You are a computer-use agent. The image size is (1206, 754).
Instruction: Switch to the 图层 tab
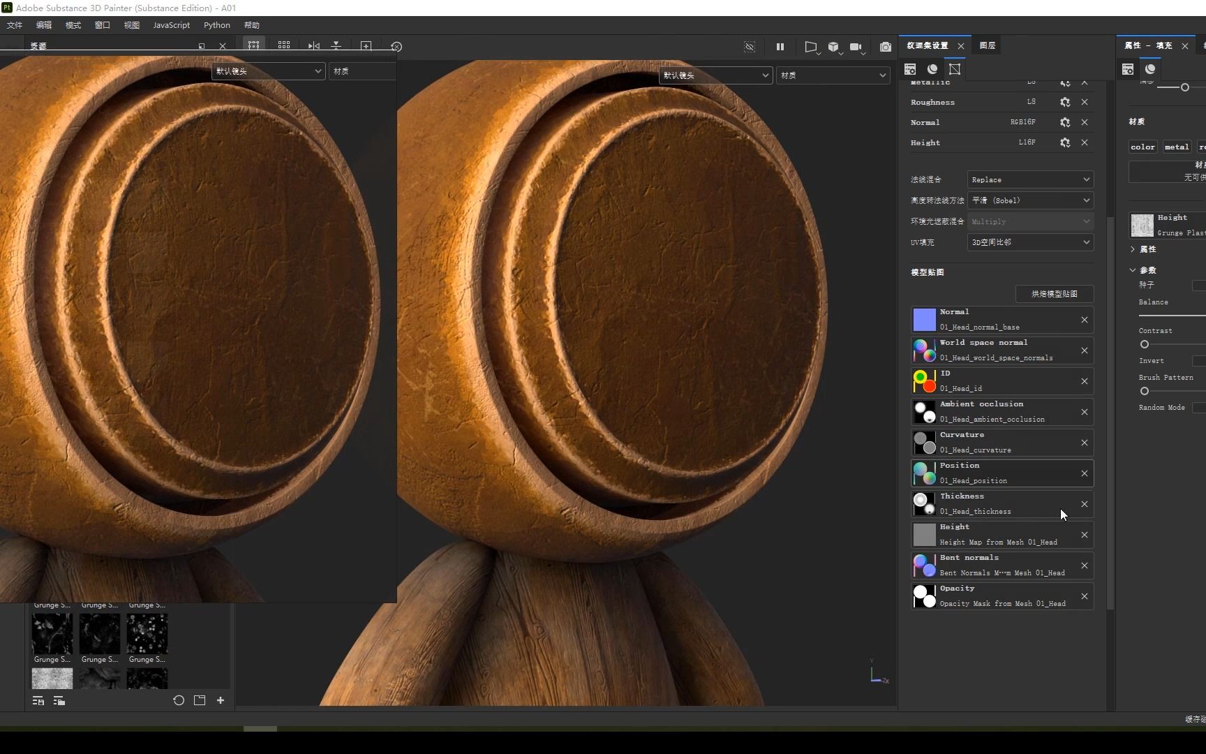[x=988, y=45]
